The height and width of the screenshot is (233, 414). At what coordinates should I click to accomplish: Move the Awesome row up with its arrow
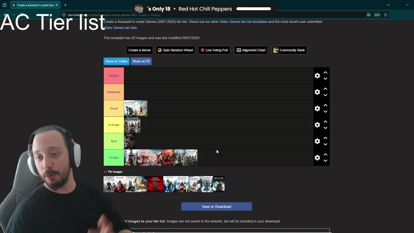tap(325, 89)
